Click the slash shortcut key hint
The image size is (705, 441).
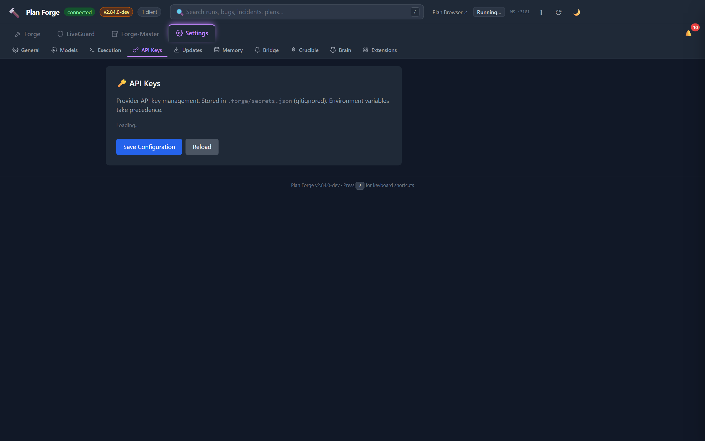pyautogui.click(x=415, y=12)
